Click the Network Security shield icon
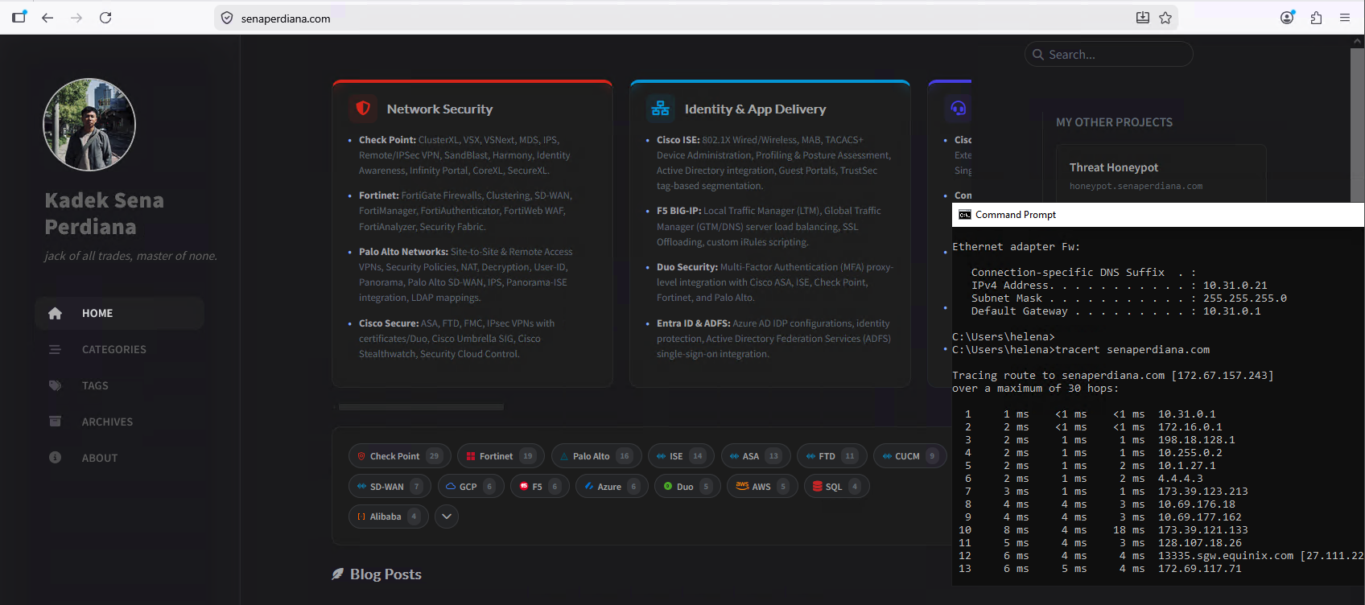The image size is (1365, 605). (x=363, y=108)
